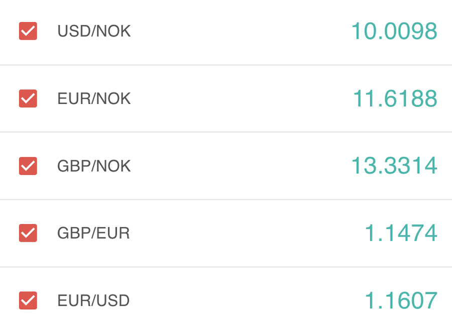Toggle the EUR/NOK checkbox off
Viewport: 452px width, 328px height.
[28, 98]
